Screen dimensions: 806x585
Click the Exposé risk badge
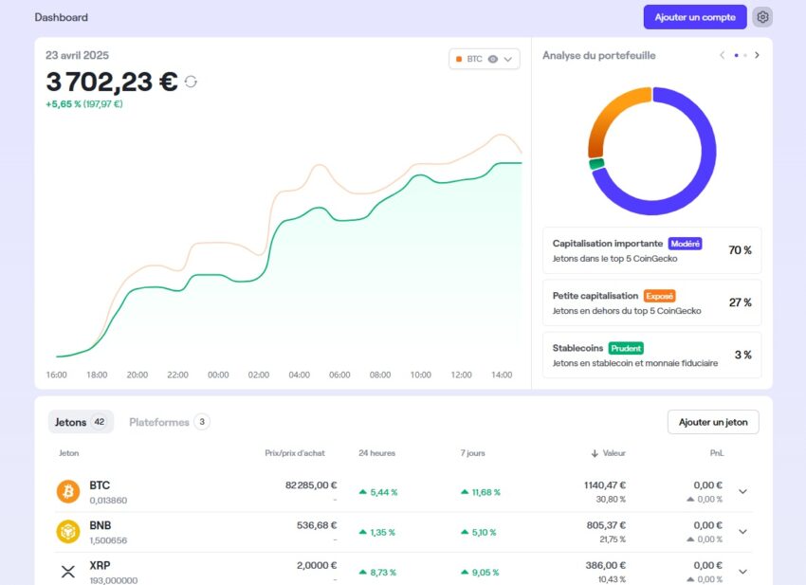click(660, 296)
